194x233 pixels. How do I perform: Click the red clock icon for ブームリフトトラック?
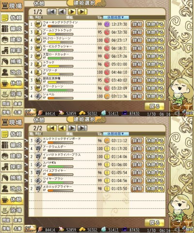(x=107, y=32)
